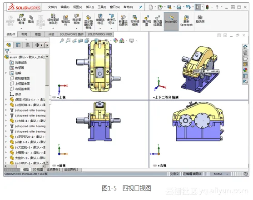Switch to the 布局 ribbon tab
Screen dimensions: 253x200
pos(24,34)
